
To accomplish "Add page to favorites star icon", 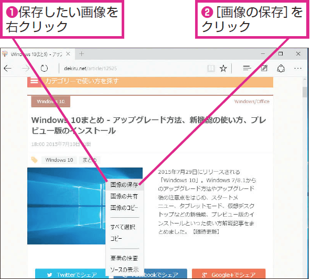I will point(223,69).
